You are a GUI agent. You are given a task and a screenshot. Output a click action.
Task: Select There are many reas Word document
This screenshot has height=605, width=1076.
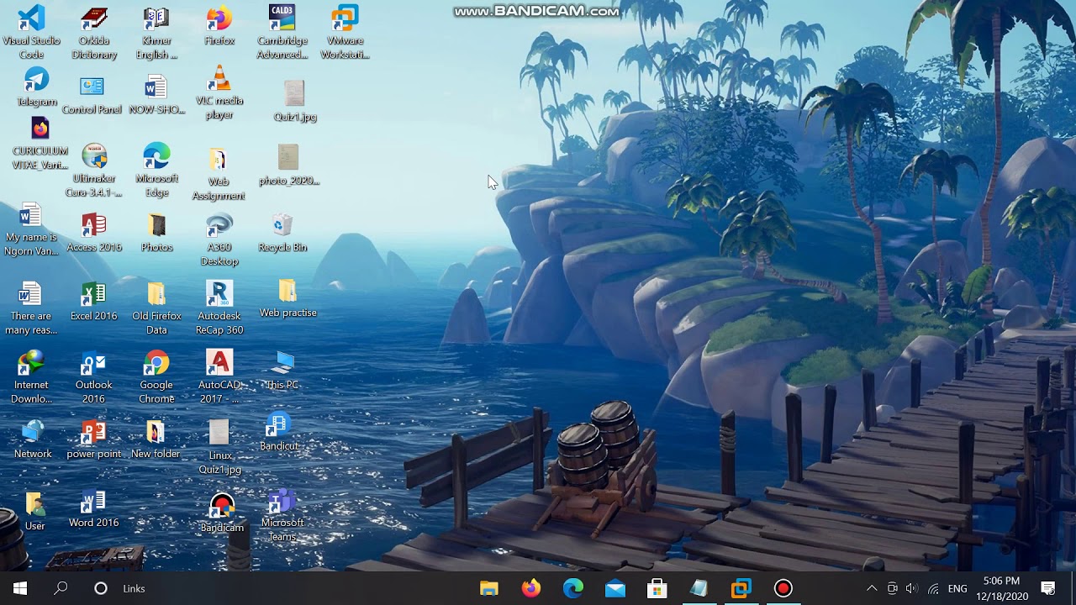point(31,308)
